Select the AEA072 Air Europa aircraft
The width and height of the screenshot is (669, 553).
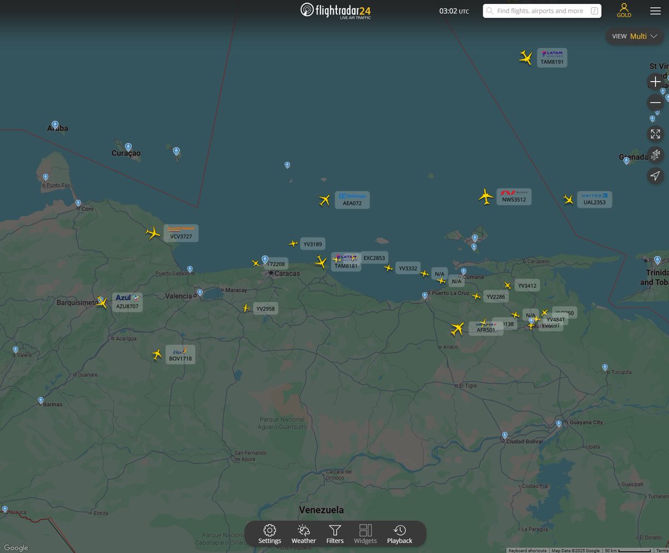tap(324, 200)
